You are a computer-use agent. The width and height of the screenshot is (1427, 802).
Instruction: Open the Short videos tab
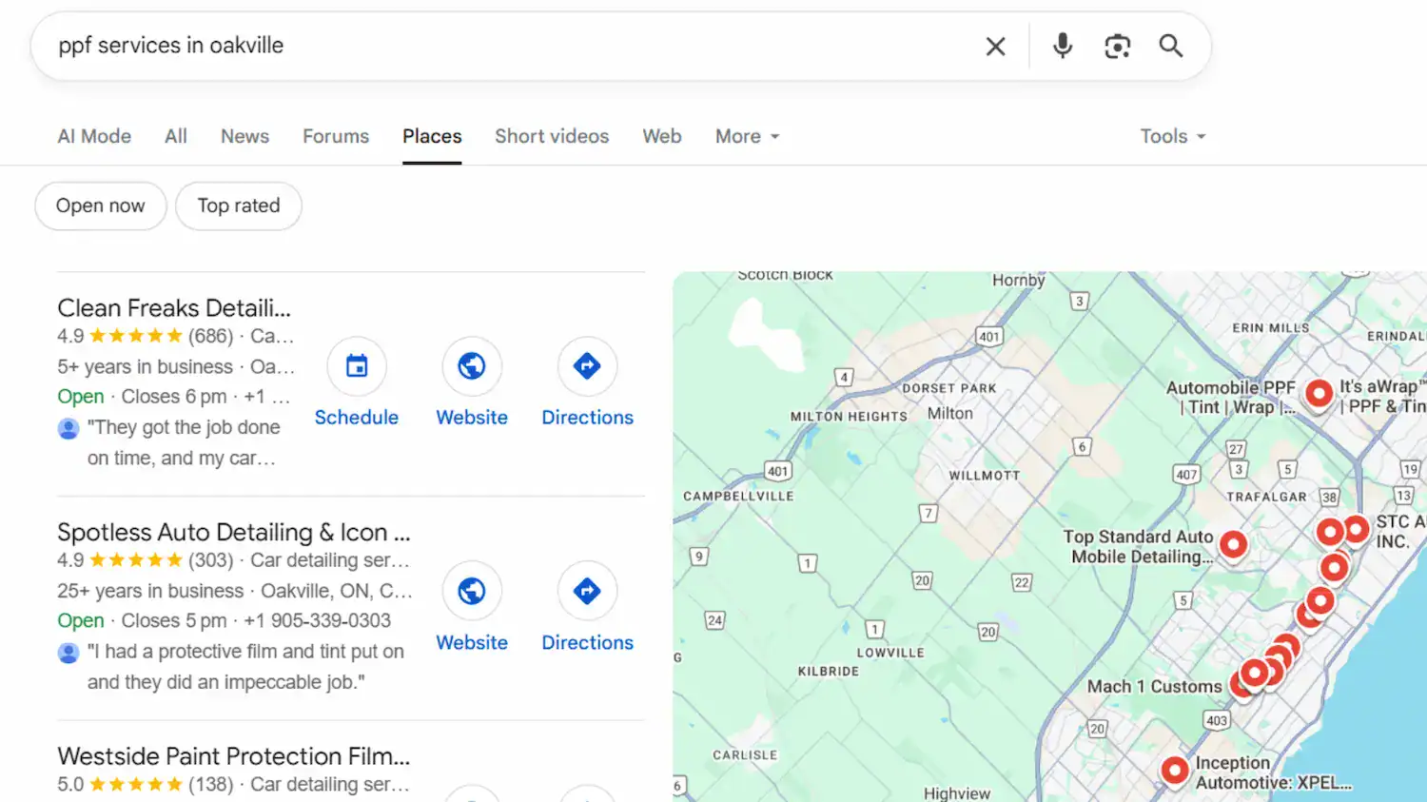[x=552, y=136]
